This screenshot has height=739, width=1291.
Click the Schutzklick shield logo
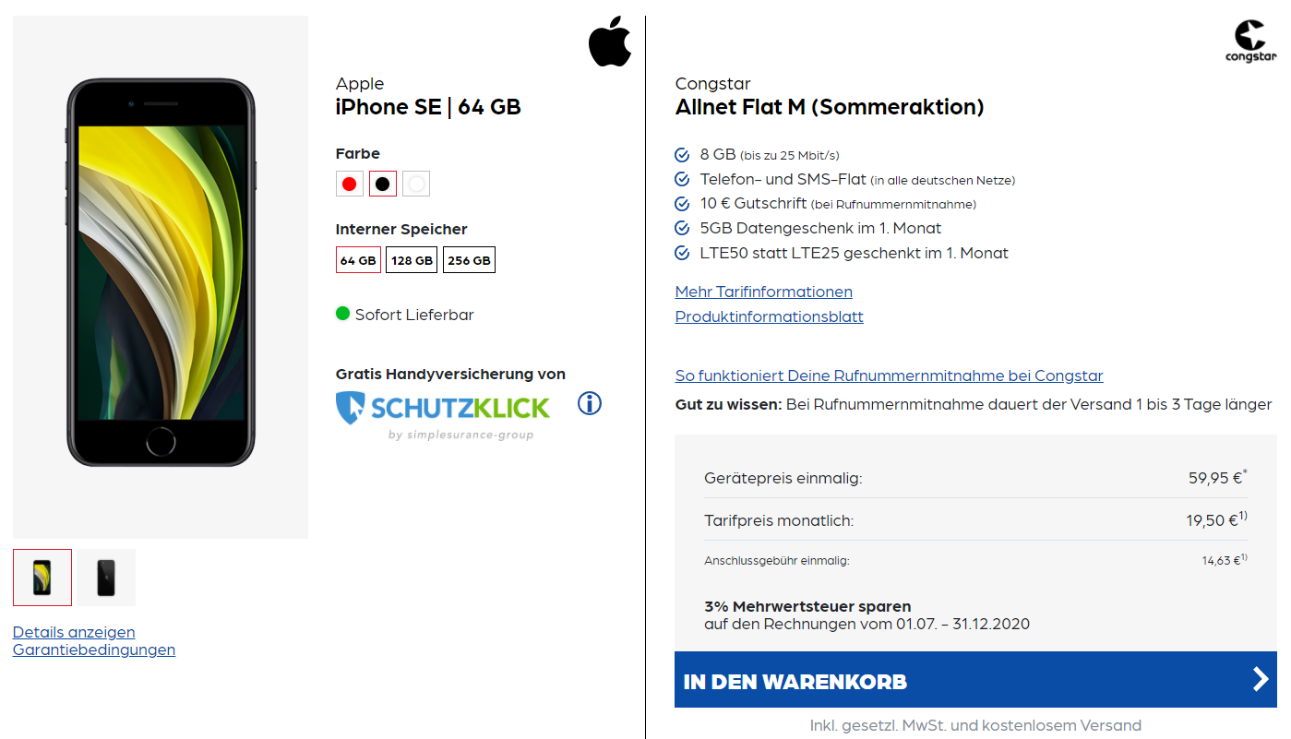(351, 407)
